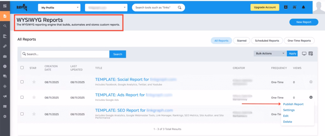Tick checkbox for Social Report row

(22, 82)
